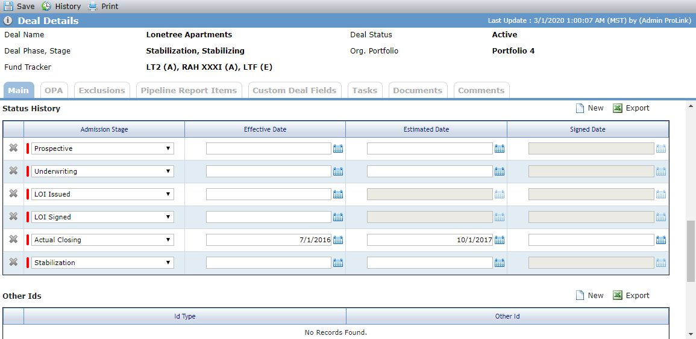The image size is (696, 339).
Task: Click Status History Export excel icon
Action: tap(618, 108)
